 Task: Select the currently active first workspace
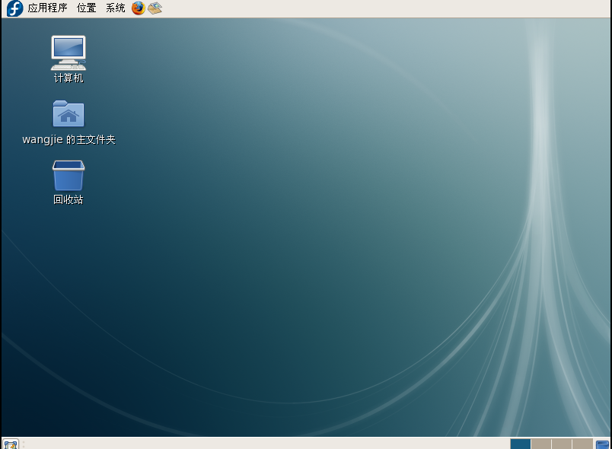(x=521, y=444)
